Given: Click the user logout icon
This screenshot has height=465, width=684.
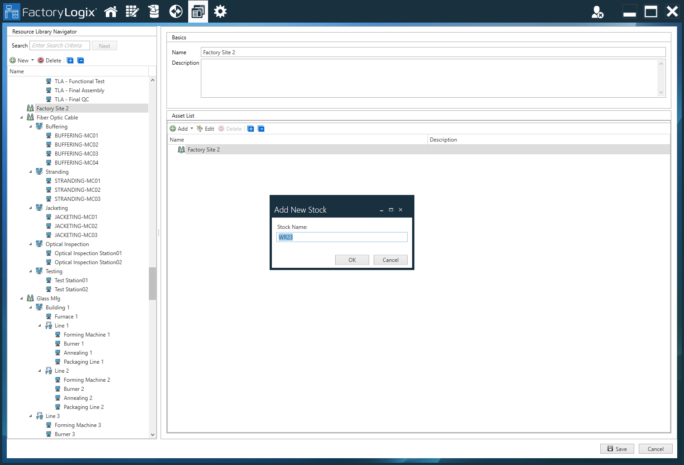Looking at the screenshot, I should [x=597, y=12].
